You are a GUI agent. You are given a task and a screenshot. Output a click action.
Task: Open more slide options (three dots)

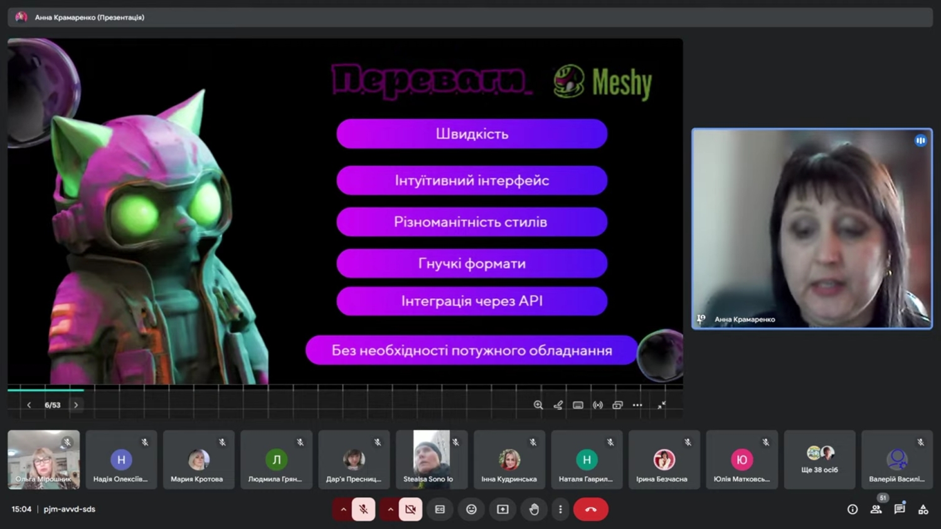click(x=637, y=405)
